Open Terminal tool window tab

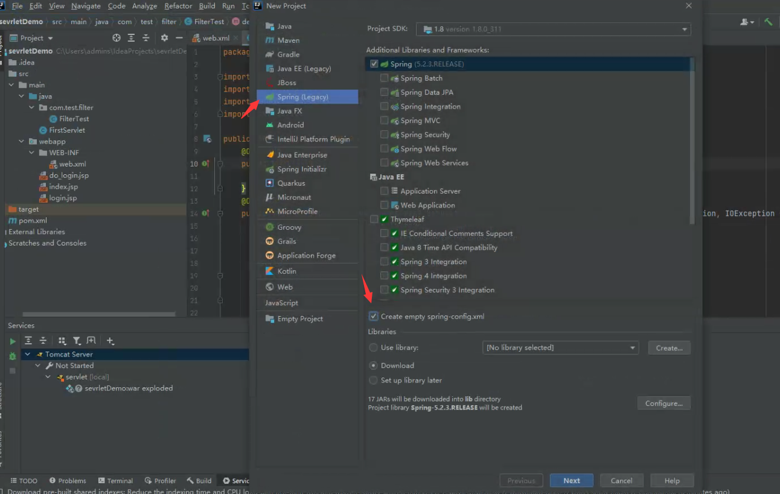pos(115,481)
